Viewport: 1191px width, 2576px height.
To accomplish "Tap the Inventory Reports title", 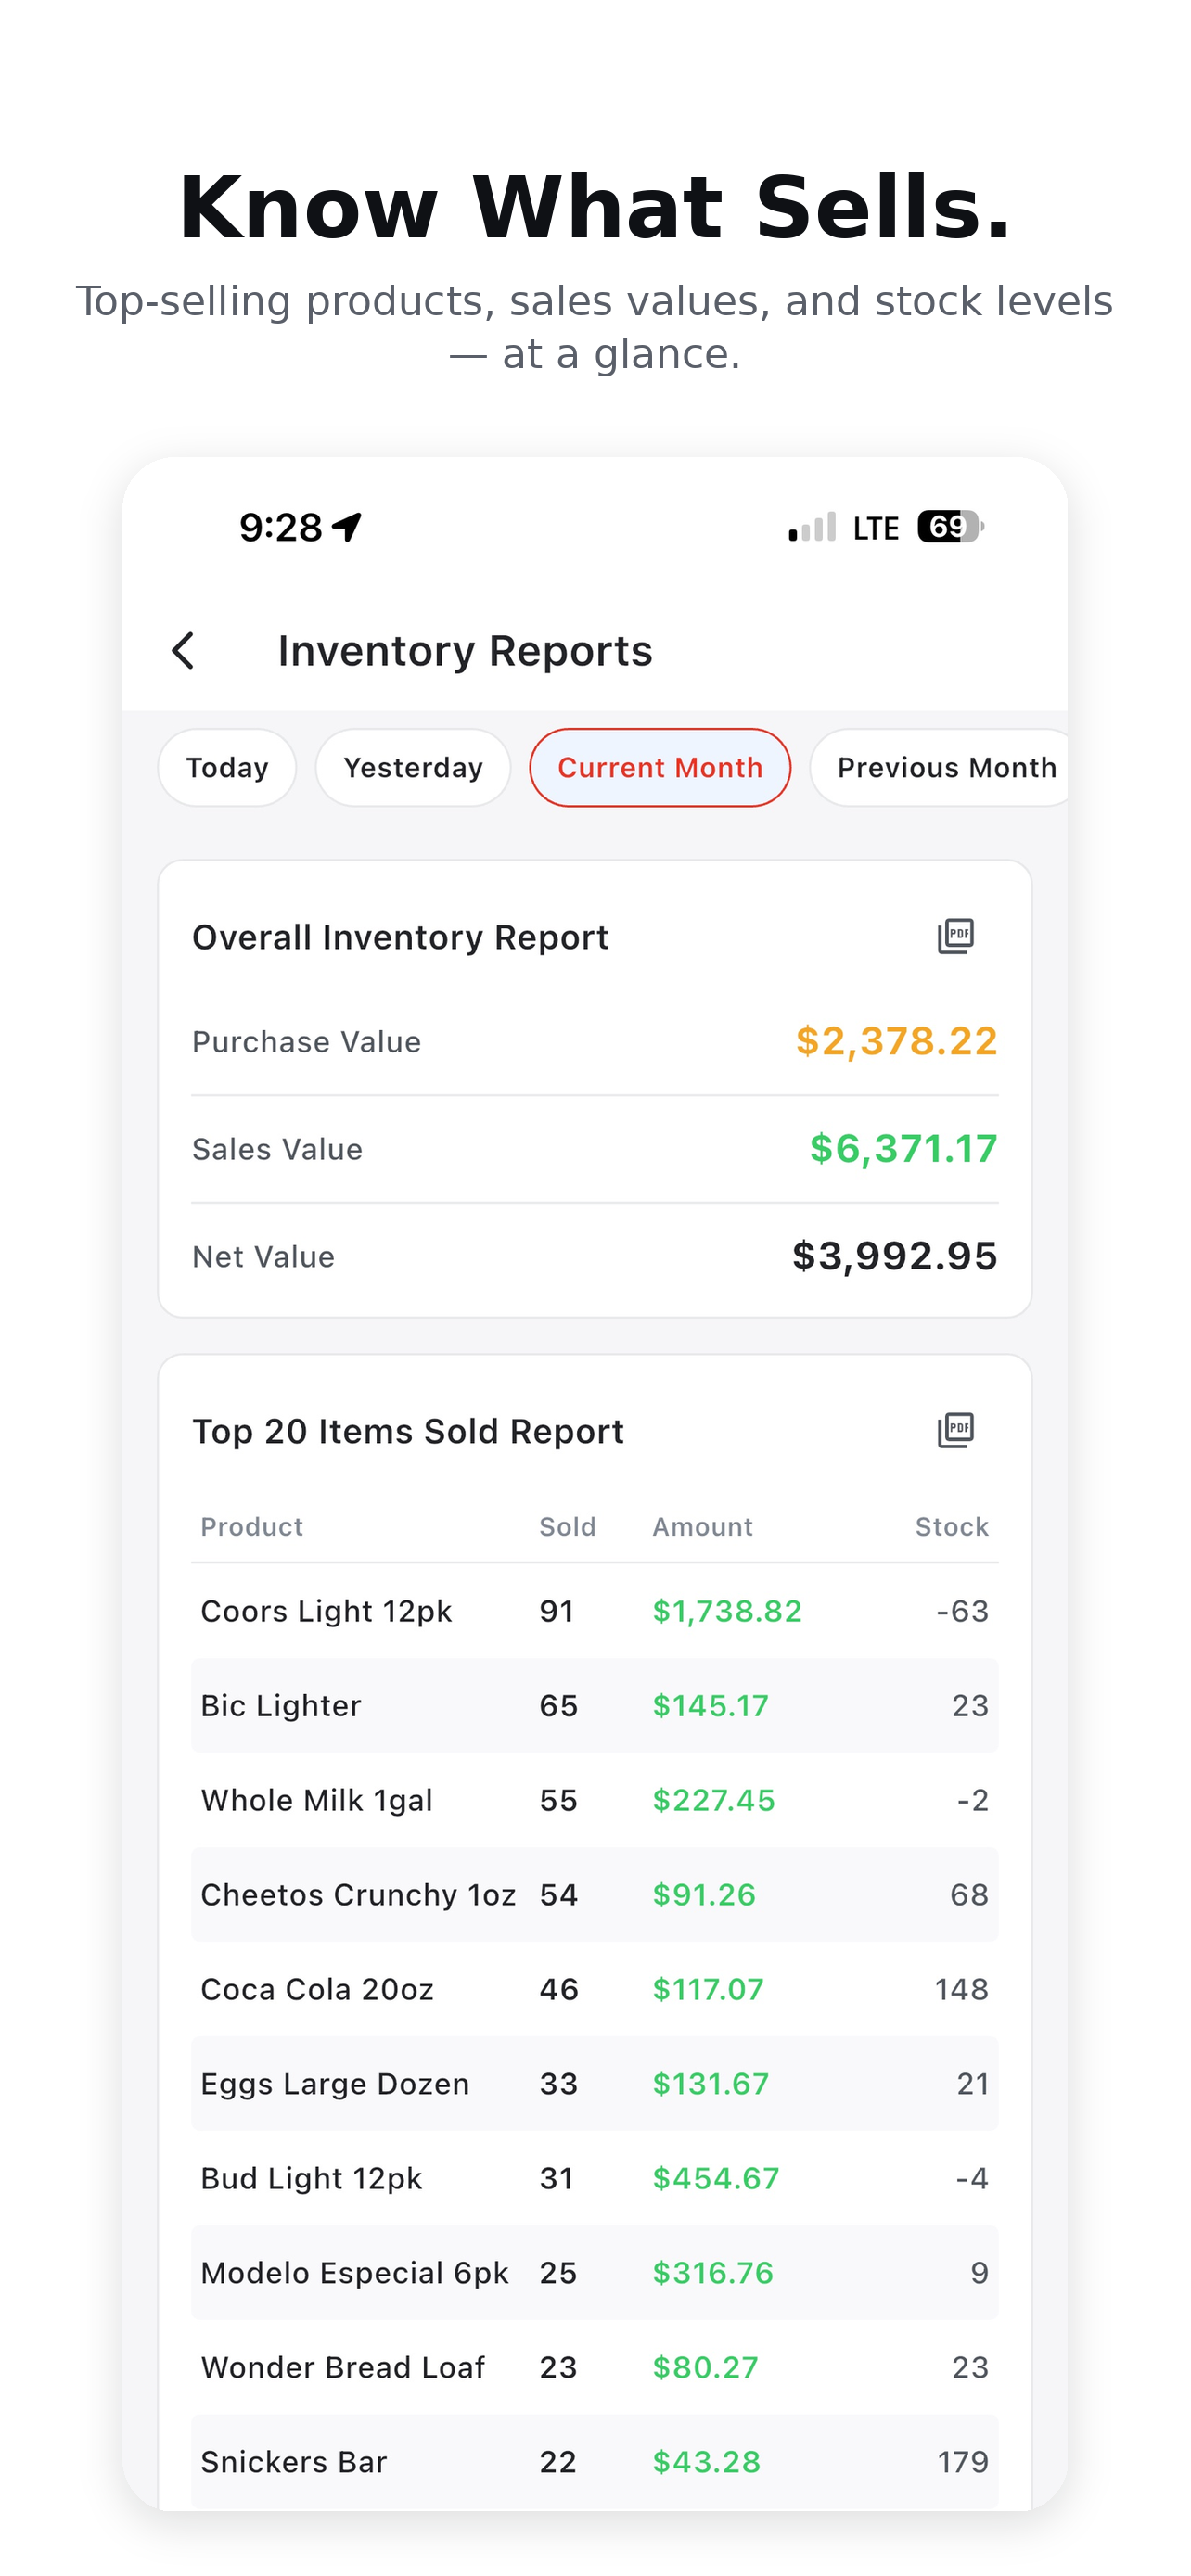I will 465,651.
